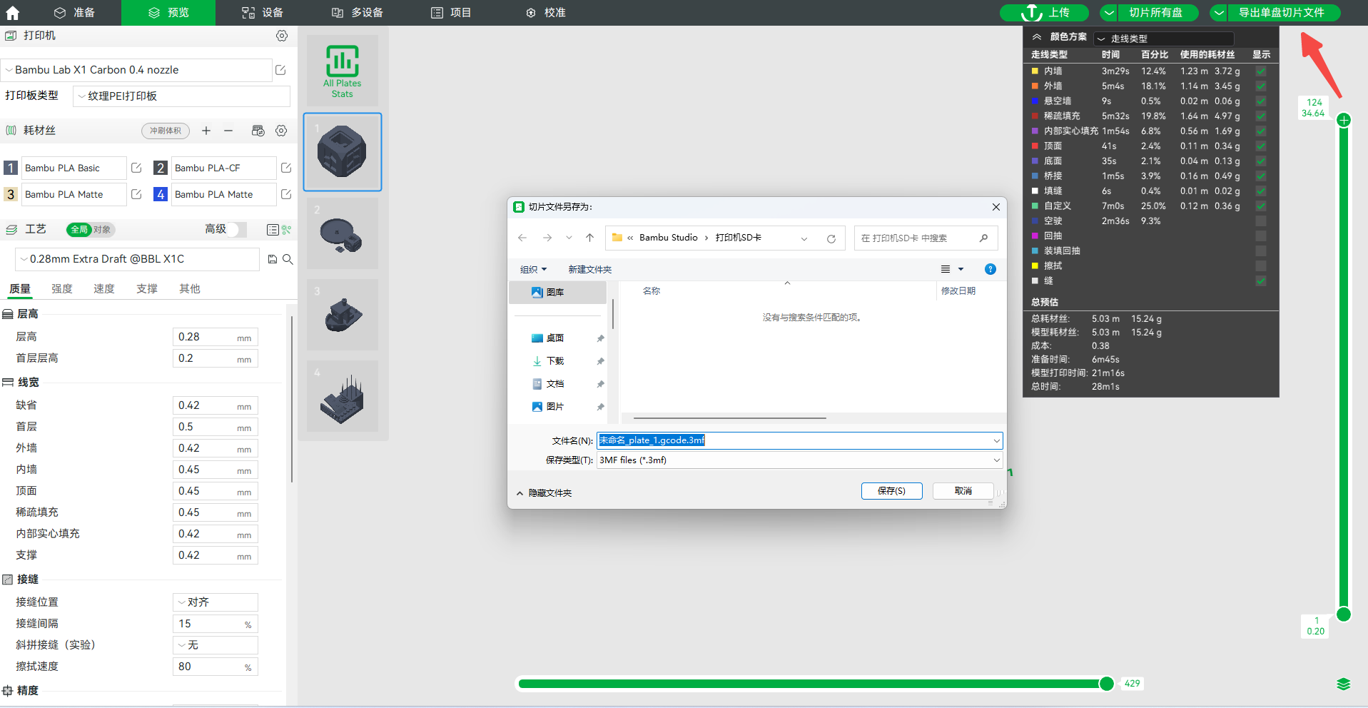Collapse the color scheme panel

1037,37
